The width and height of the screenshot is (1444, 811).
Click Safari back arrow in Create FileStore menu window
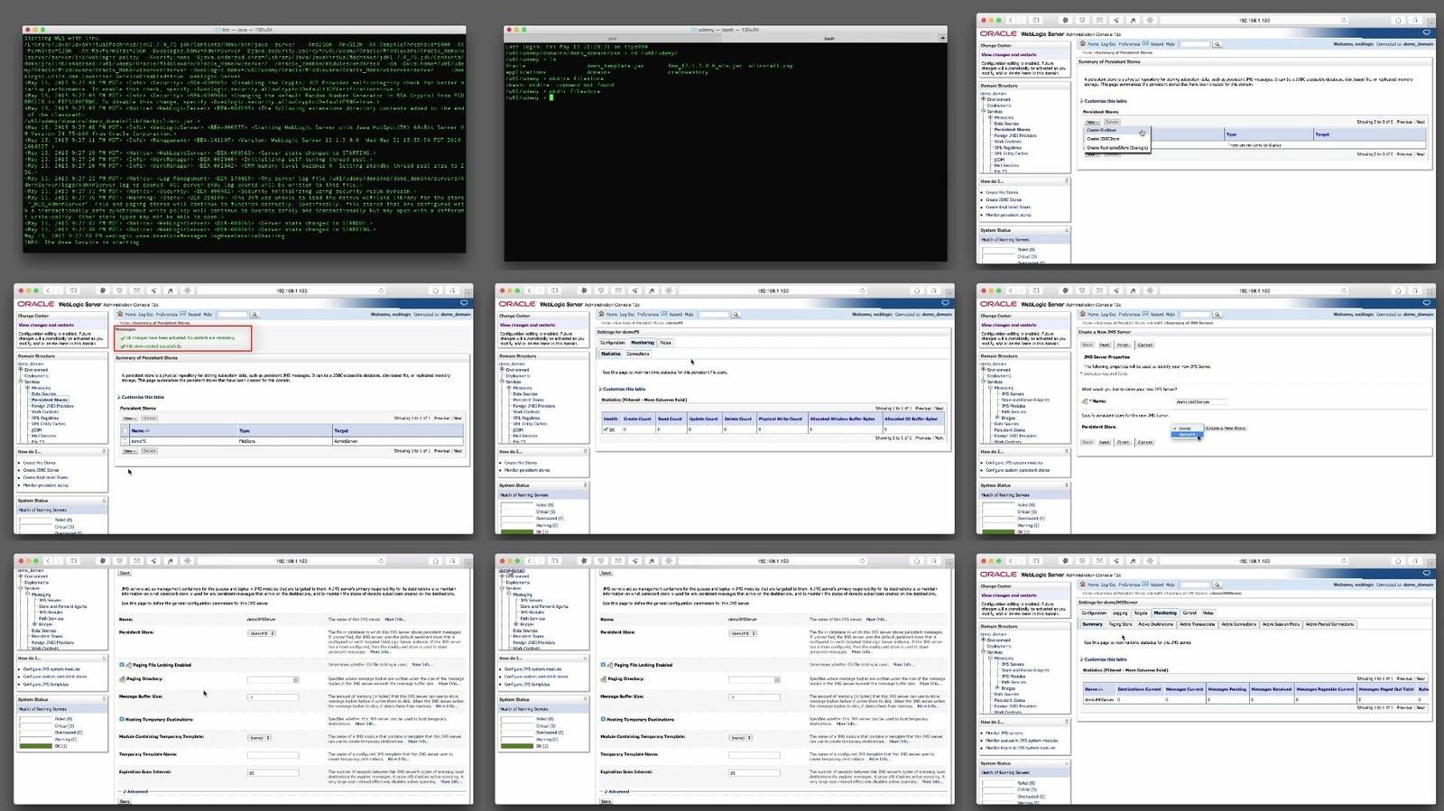click(x=1012, y=20)
